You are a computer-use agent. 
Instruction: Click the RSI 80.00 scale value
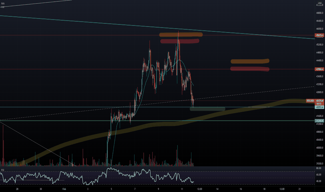click(319, 168)
